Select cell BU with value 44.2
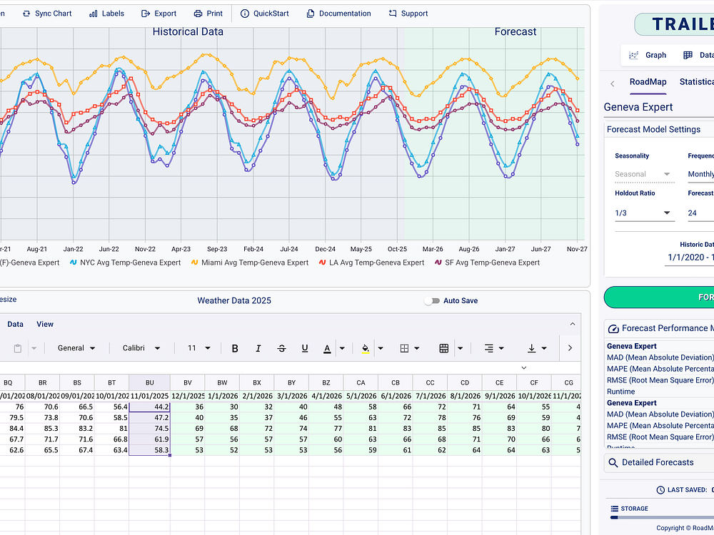 [x=149, y=407]
